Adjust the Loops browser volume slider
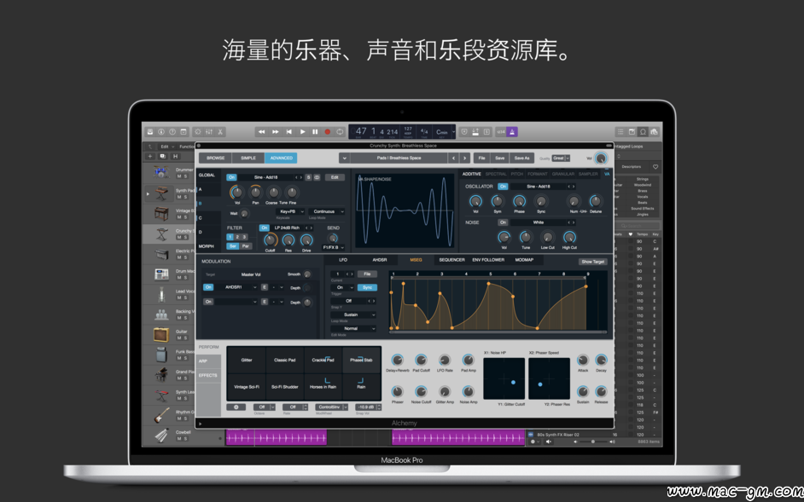 593,441
